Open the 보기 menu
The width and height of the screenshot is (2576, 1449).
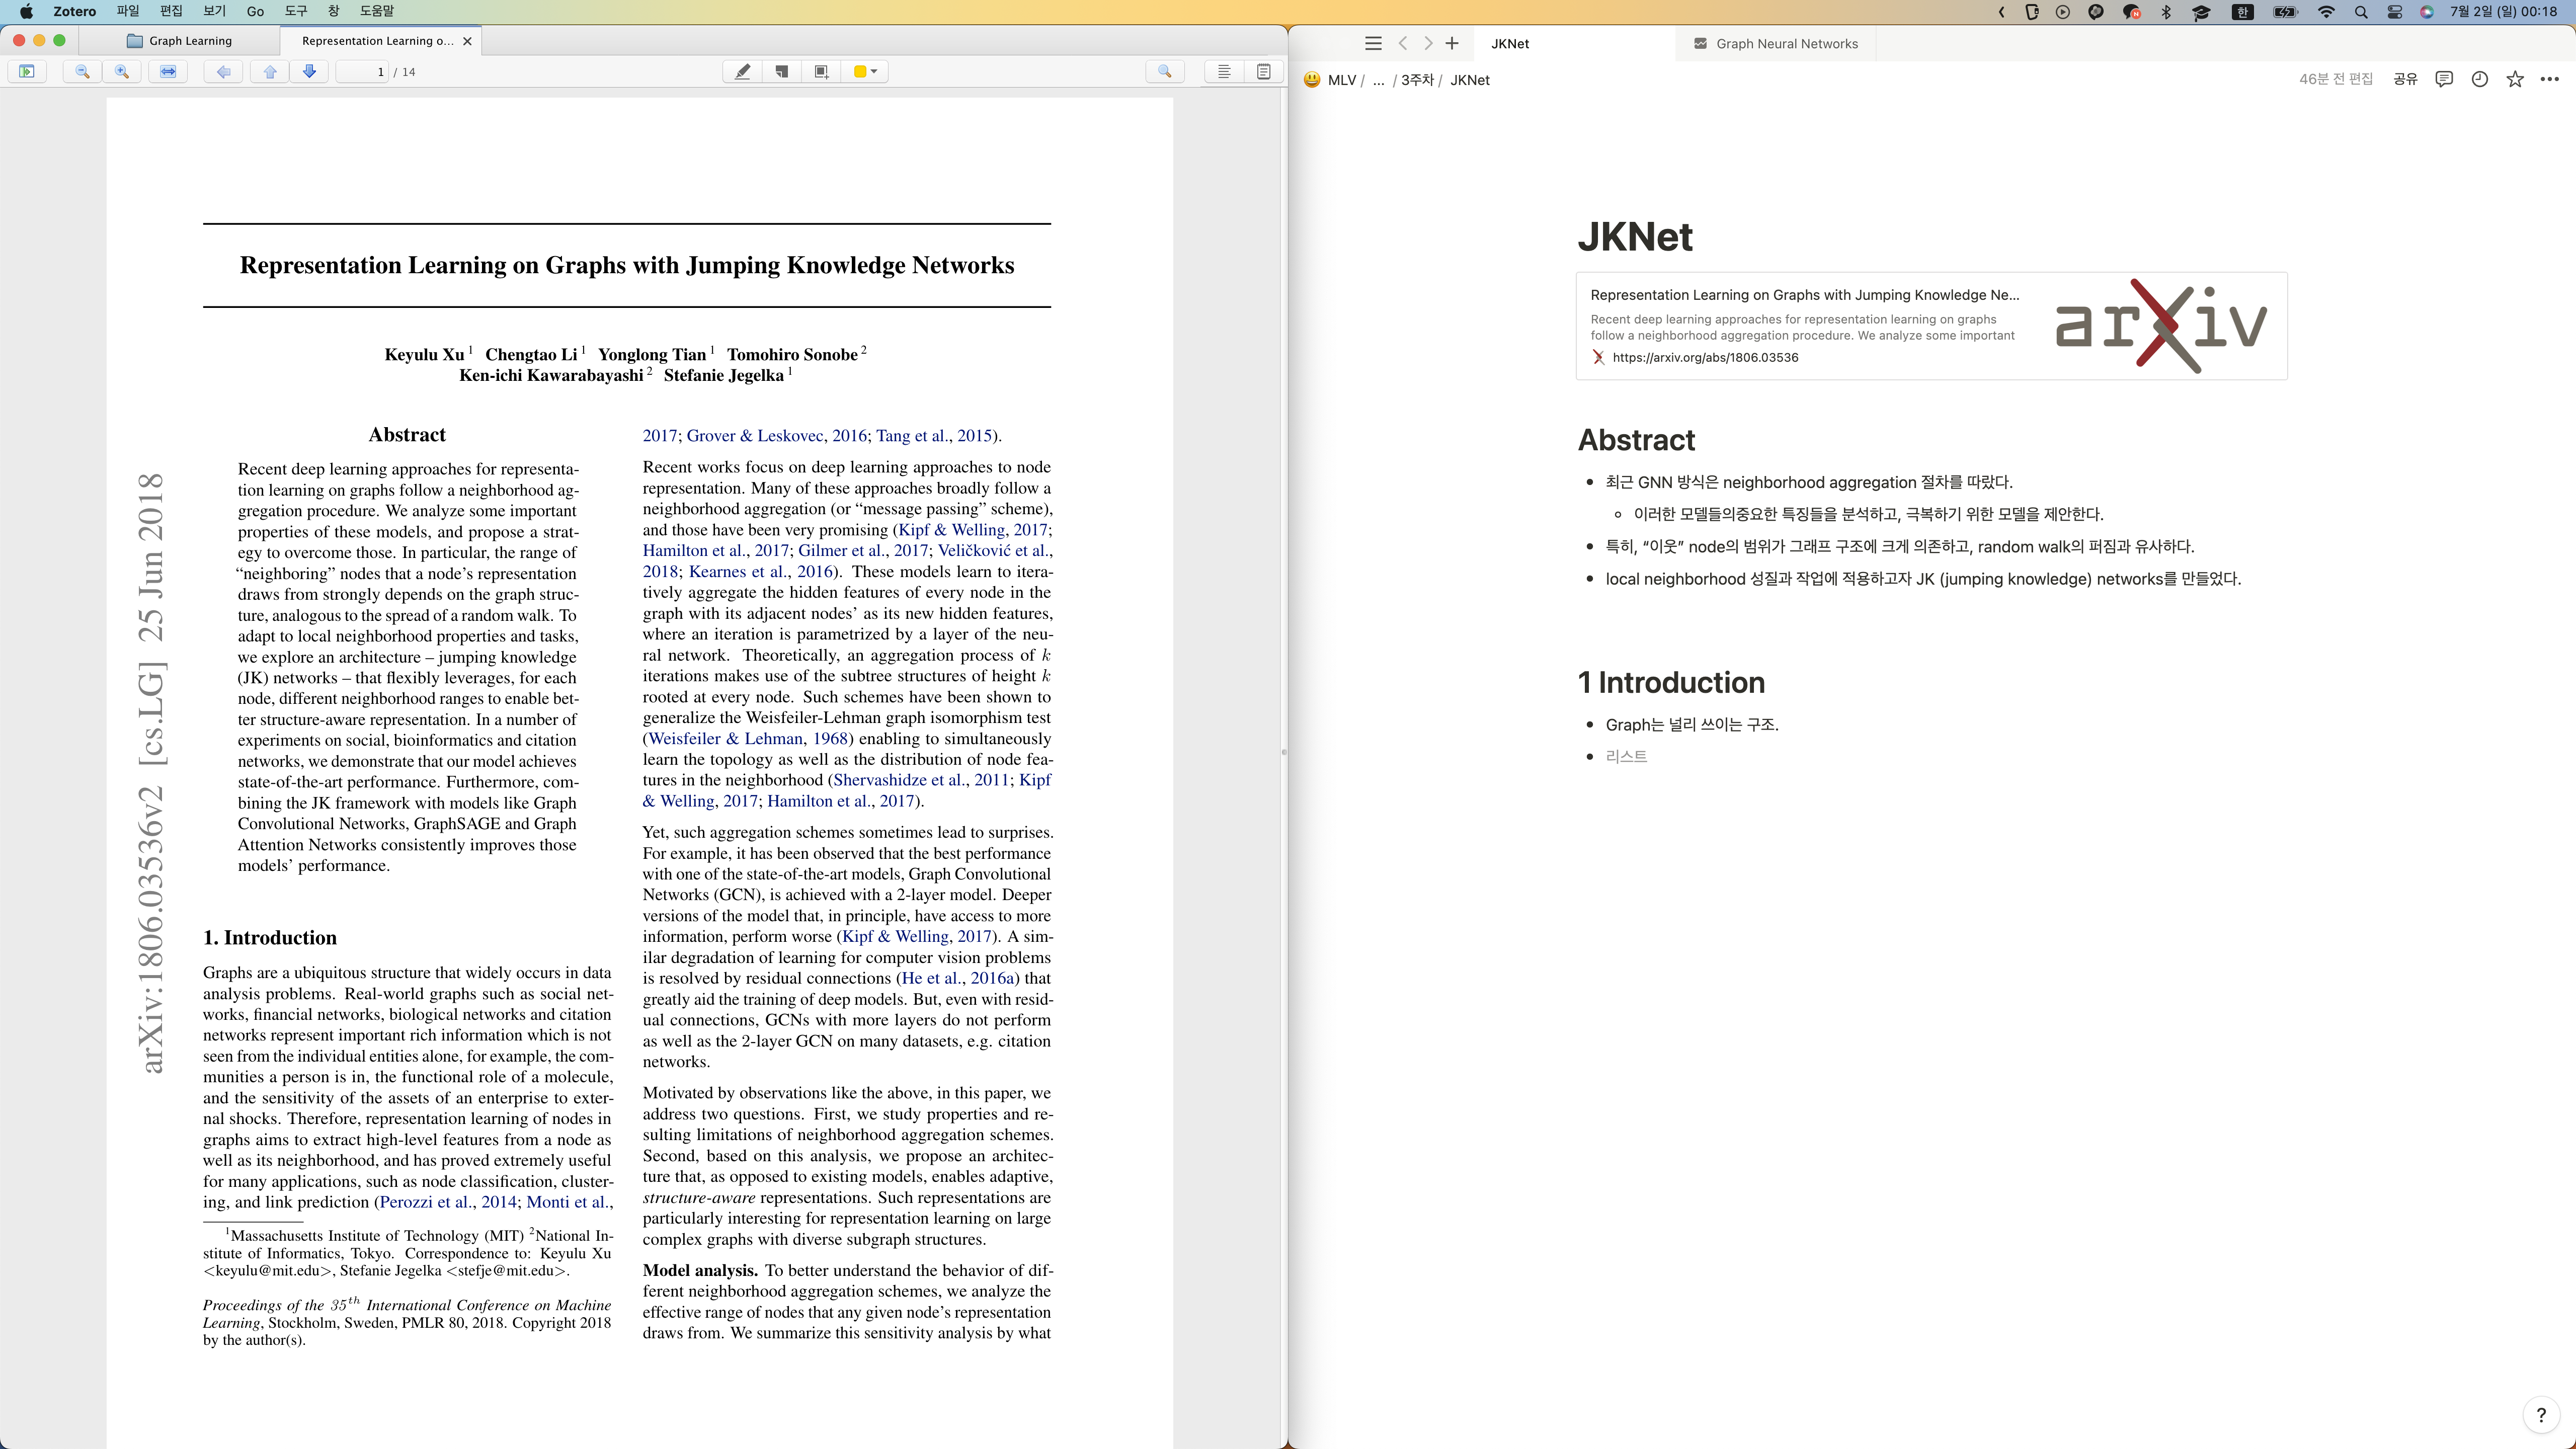coord(214,11)
